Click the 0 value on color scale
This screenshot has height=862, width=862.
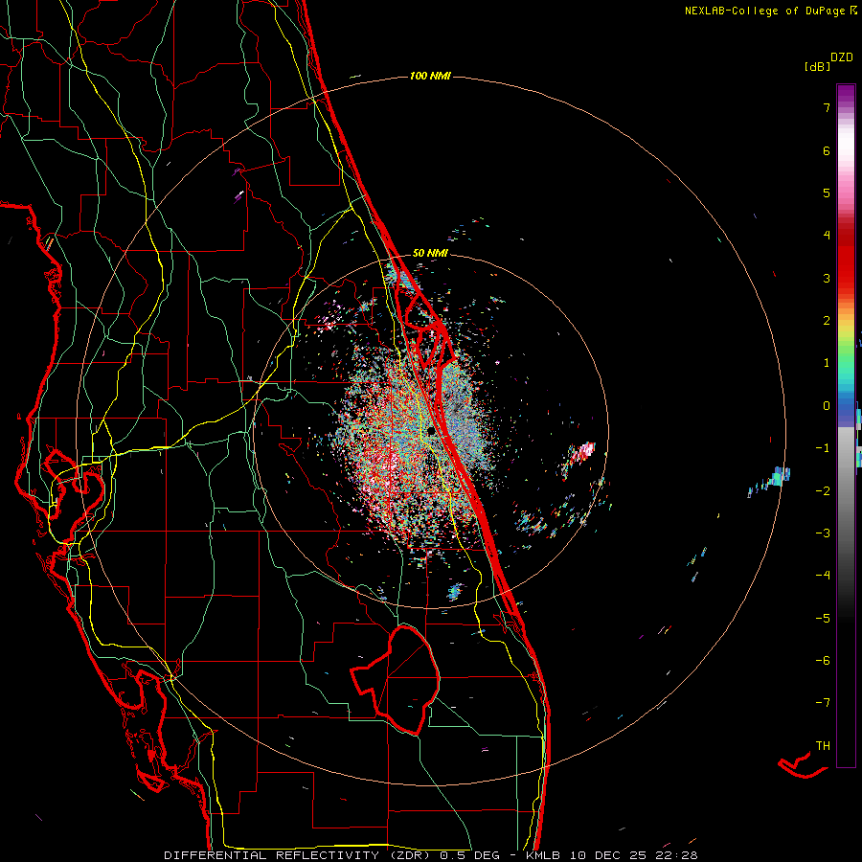click(827, 406)
